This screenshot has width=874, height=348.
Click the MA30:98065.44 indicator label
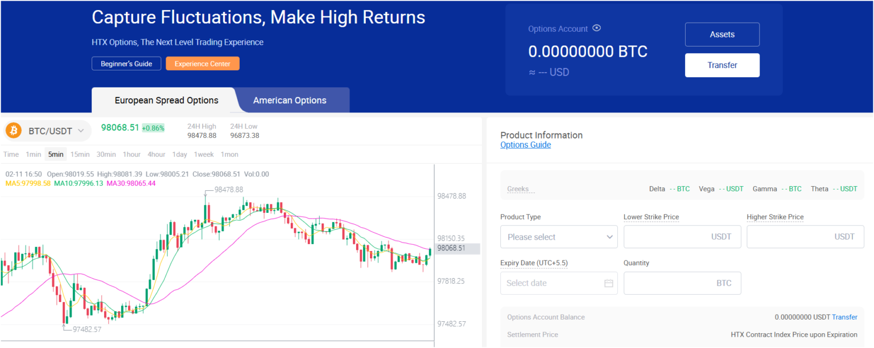pyautogui.click(x=131, y=183)
